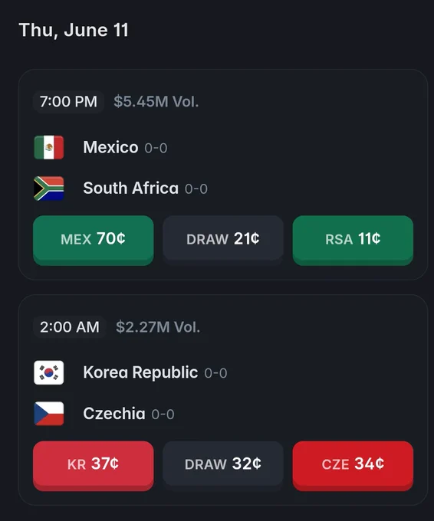This screenshot has width=434, height=521.
Task: Click the Czechia flag icon
Action: point(49,414)
